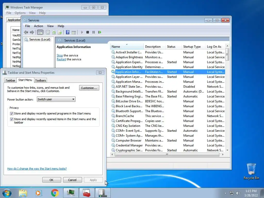Select the BranchCache service row
The image size is (264, 198).
[168, 116]
